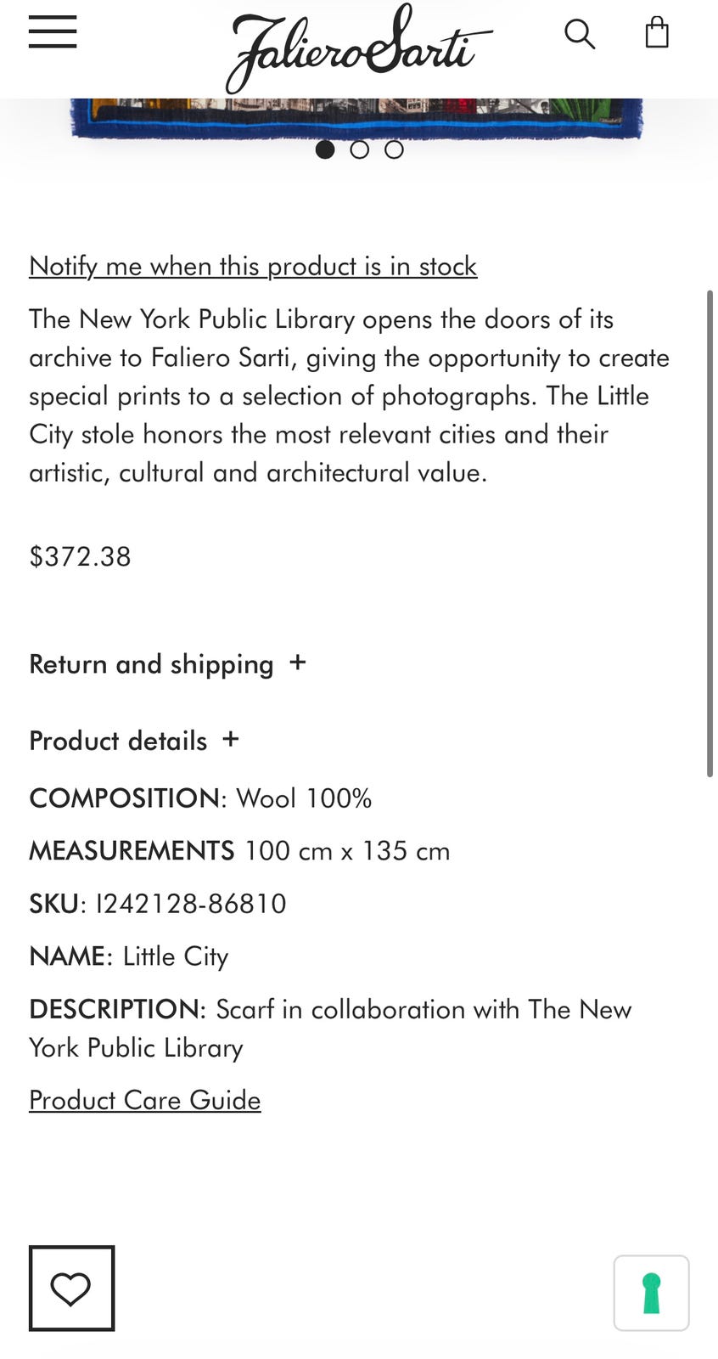This screenshot has width=718, height=1359.
Task: Tap the scarf product image
Action: point(357,118)
